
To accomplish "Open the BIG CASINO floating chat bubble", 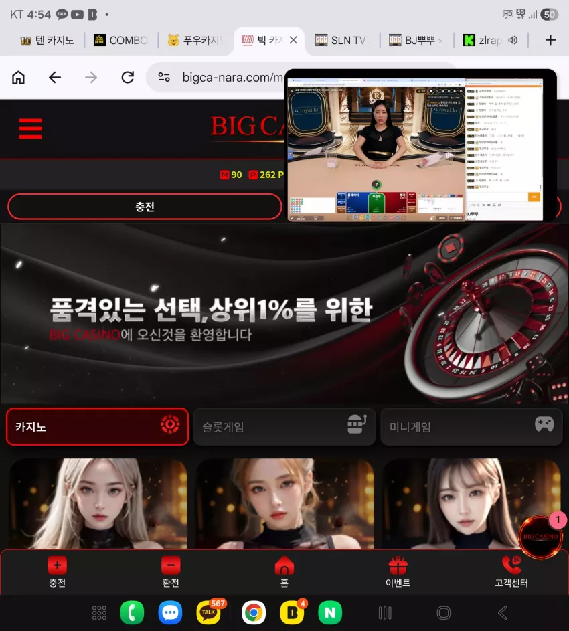I will (540, 537).
